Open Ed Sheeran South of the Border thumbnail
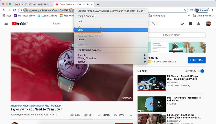The width and height of the screenshot is (216, 124). (152, 119)
